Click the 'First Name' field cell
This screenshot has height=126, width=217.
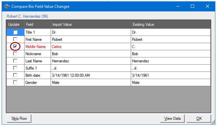click(38, 39)
